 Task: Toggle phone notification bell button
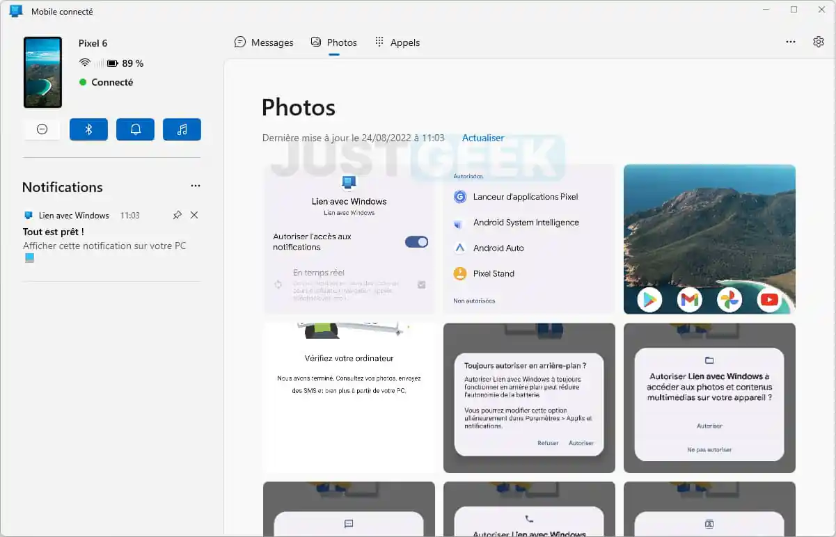(x=135, y=129)
